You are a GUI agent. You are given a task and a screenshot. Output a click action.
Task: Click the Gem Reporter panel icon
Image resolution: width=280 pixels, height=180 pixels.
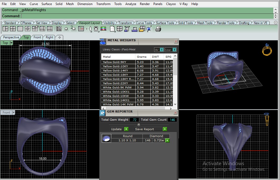point(102,113)
